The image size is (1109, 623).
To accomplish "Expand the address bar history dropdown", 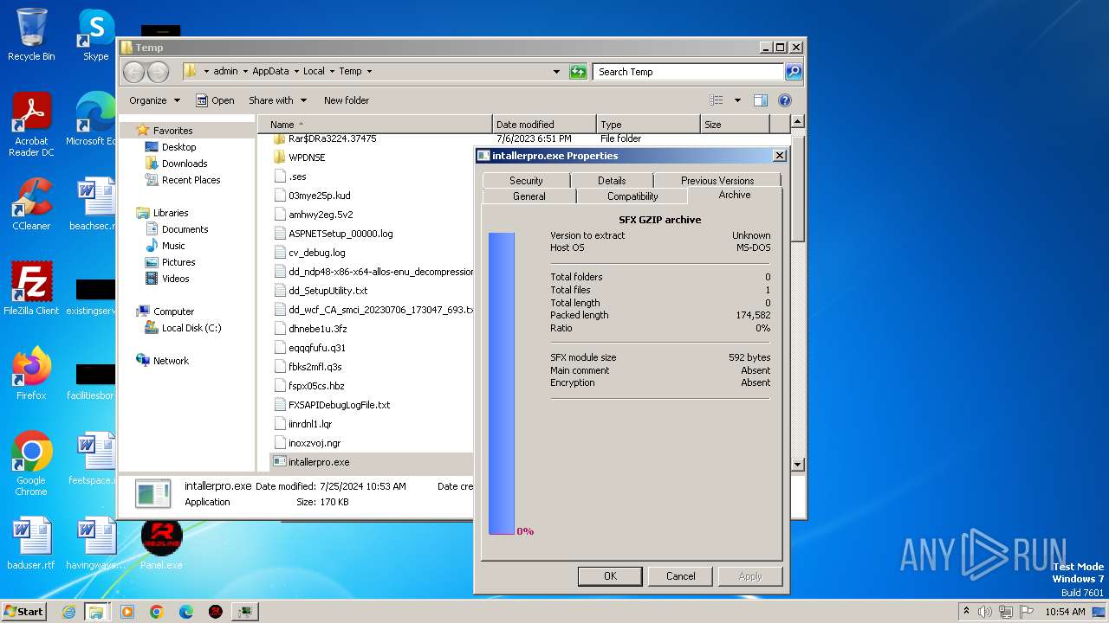I will [x=556, y=72].
